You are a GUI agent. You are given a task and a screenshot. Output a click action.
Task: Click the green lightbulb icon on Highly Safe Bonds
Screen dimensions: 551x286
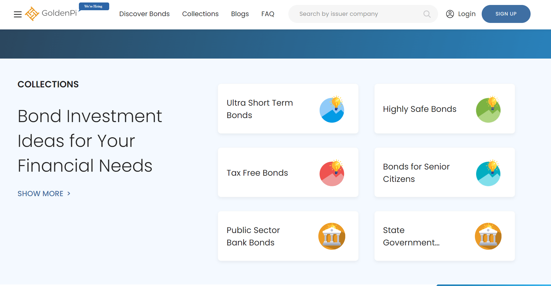[488, 109]
